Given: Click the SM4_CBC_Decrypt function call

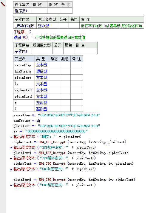Looking at the screenshot, I should point(52,180).
